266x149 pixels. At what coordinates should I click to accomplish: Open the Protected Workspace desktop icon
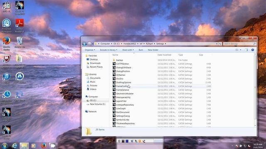click(x=7, y=23)
